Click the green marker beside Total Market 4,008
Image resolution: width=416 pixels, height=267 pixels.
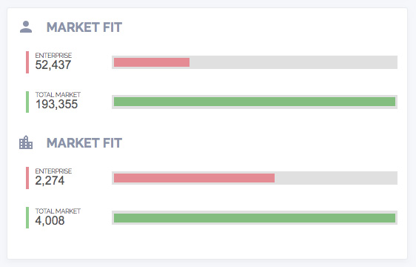pos(27,217)
